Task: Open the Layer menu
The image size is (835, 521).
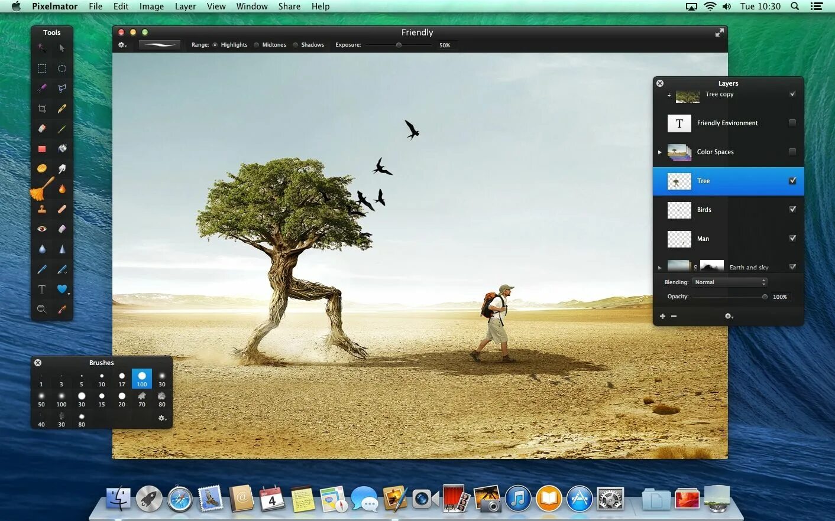Action: [185, 6]
